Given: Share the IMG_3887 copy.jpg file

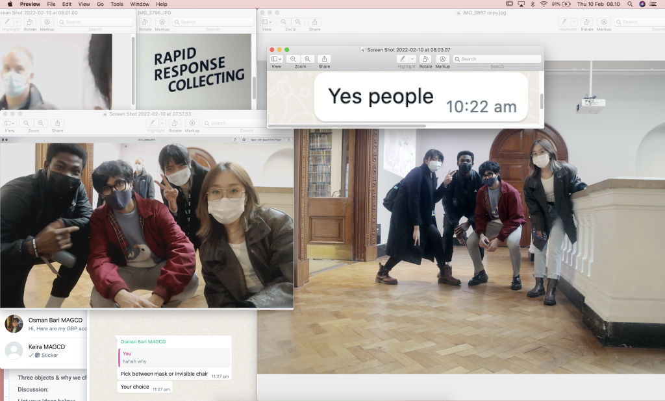Looking at the screenshot, I should coord(315,21).
